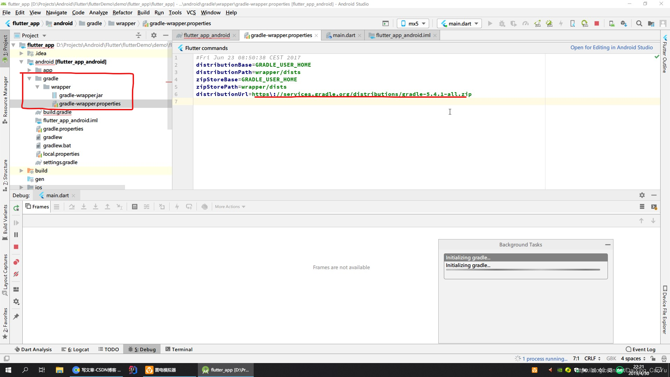Click Open for Editing in Android Studio
Viewport: 670px width, 377px height.
pos(611,47)
